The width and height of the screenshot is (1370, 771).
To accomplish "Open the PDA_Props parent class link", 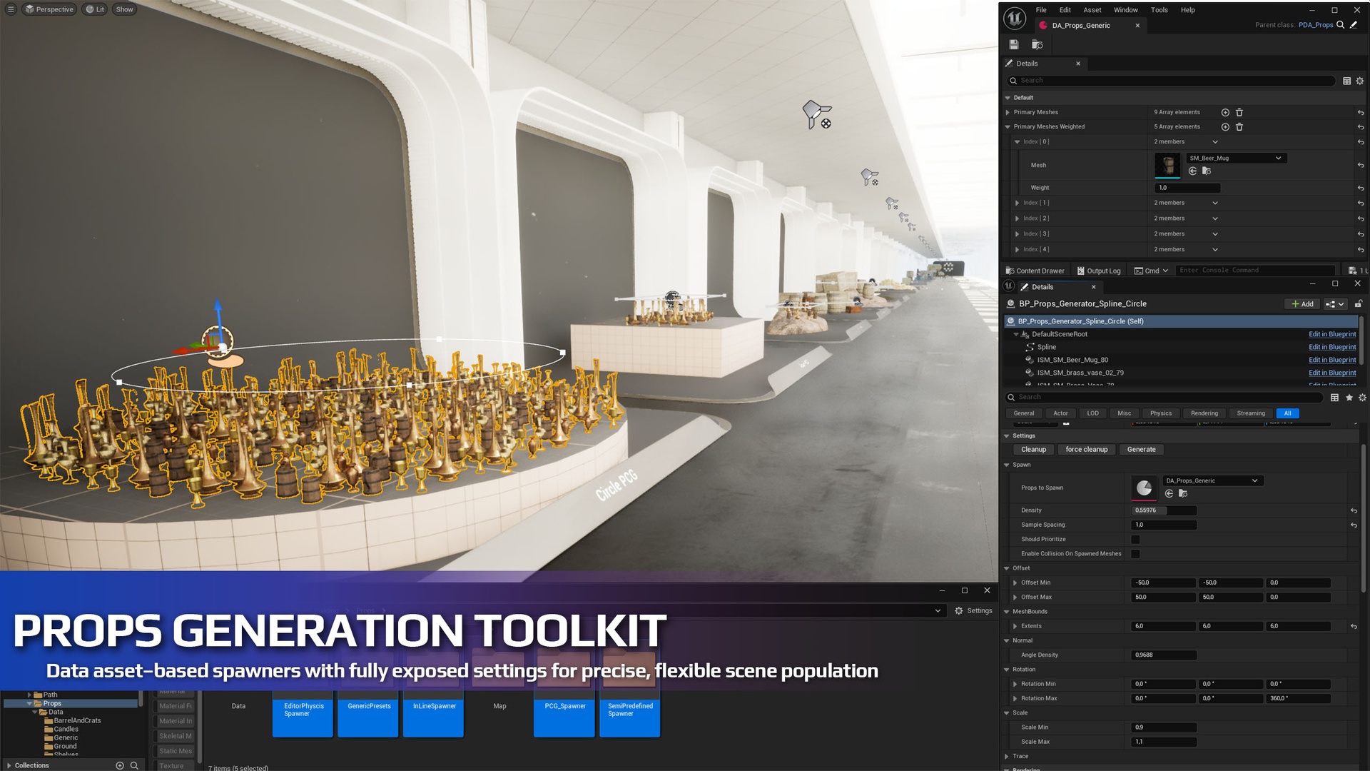I will pyautogui.click(x=1316, y=25).
